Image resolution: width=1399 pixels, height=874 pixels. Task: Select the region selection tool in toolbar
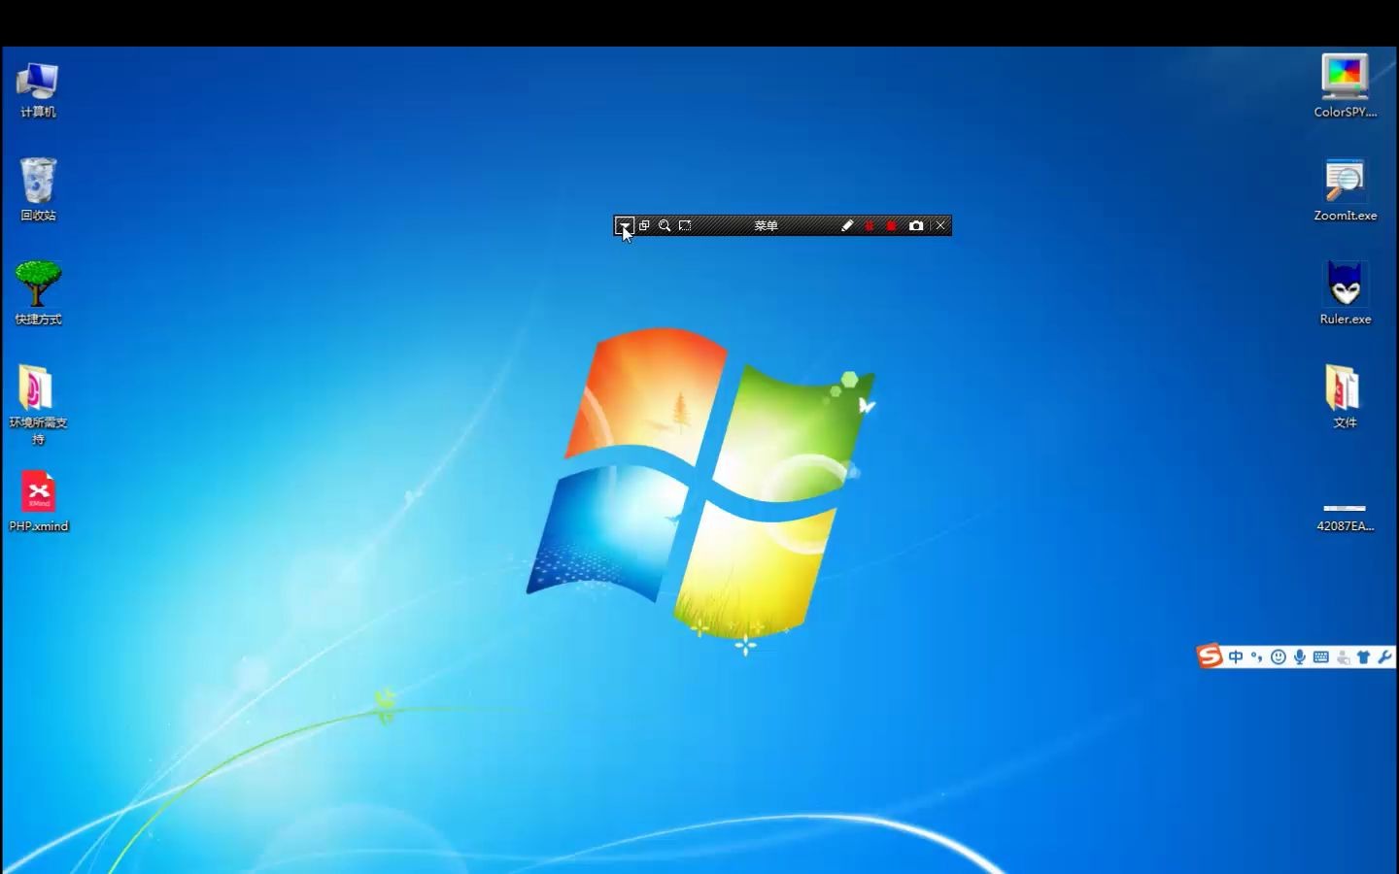point(685,225)
